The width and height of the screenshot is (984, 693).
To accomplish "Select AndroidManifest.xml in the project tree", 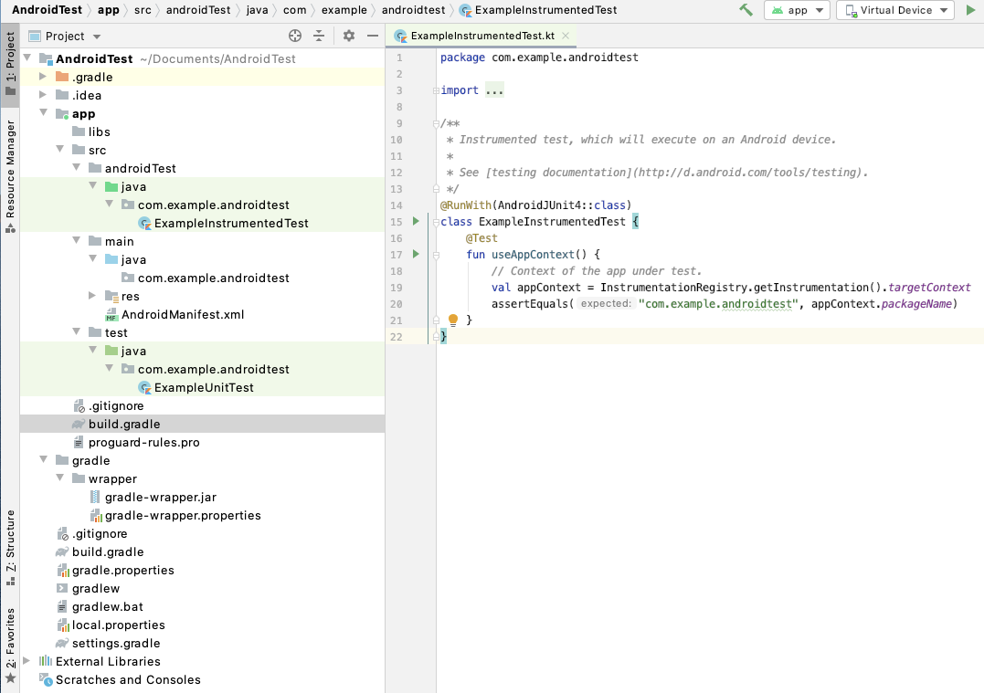I will [182, 314].
